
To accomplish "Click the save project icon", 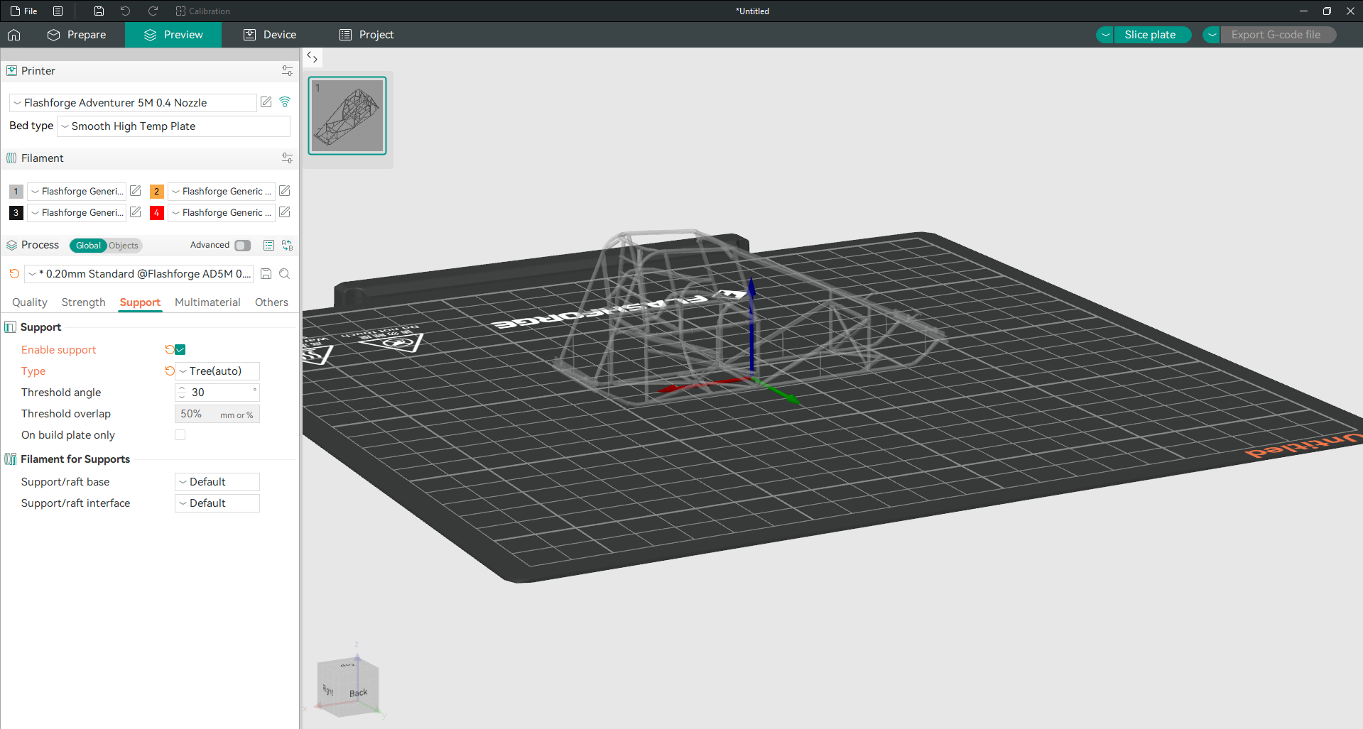I will point(99,11).
